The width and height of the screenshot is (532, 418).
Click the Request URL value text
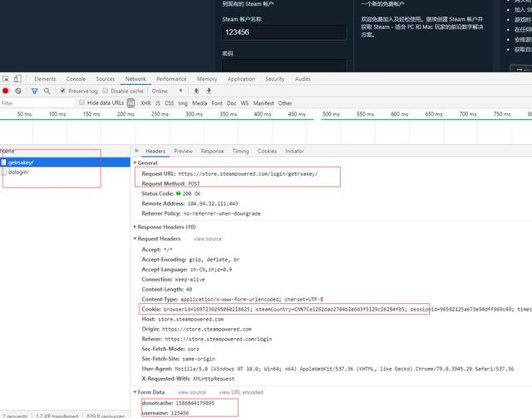click(x=248, y=174)
